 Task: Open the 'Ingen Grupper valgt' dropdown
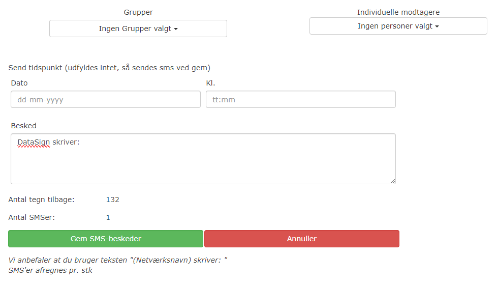click(x=138, y=29)
